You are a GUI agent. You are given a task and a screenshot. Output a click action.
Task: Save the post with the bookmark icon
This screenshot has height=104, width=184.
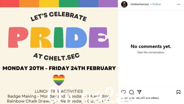click(x=178, y=92)
